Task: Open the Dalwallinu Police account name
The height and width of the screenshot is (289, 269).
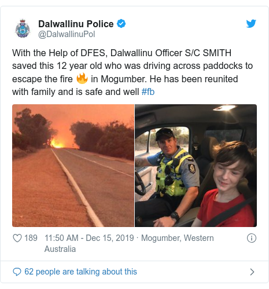Action: [76, 24]
